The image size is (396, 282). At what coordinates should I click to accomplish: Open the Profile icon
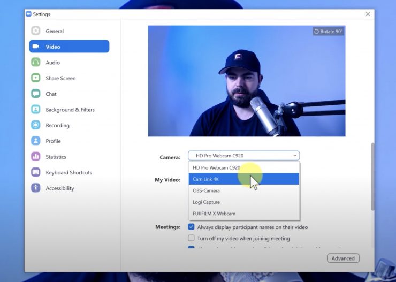36,141
